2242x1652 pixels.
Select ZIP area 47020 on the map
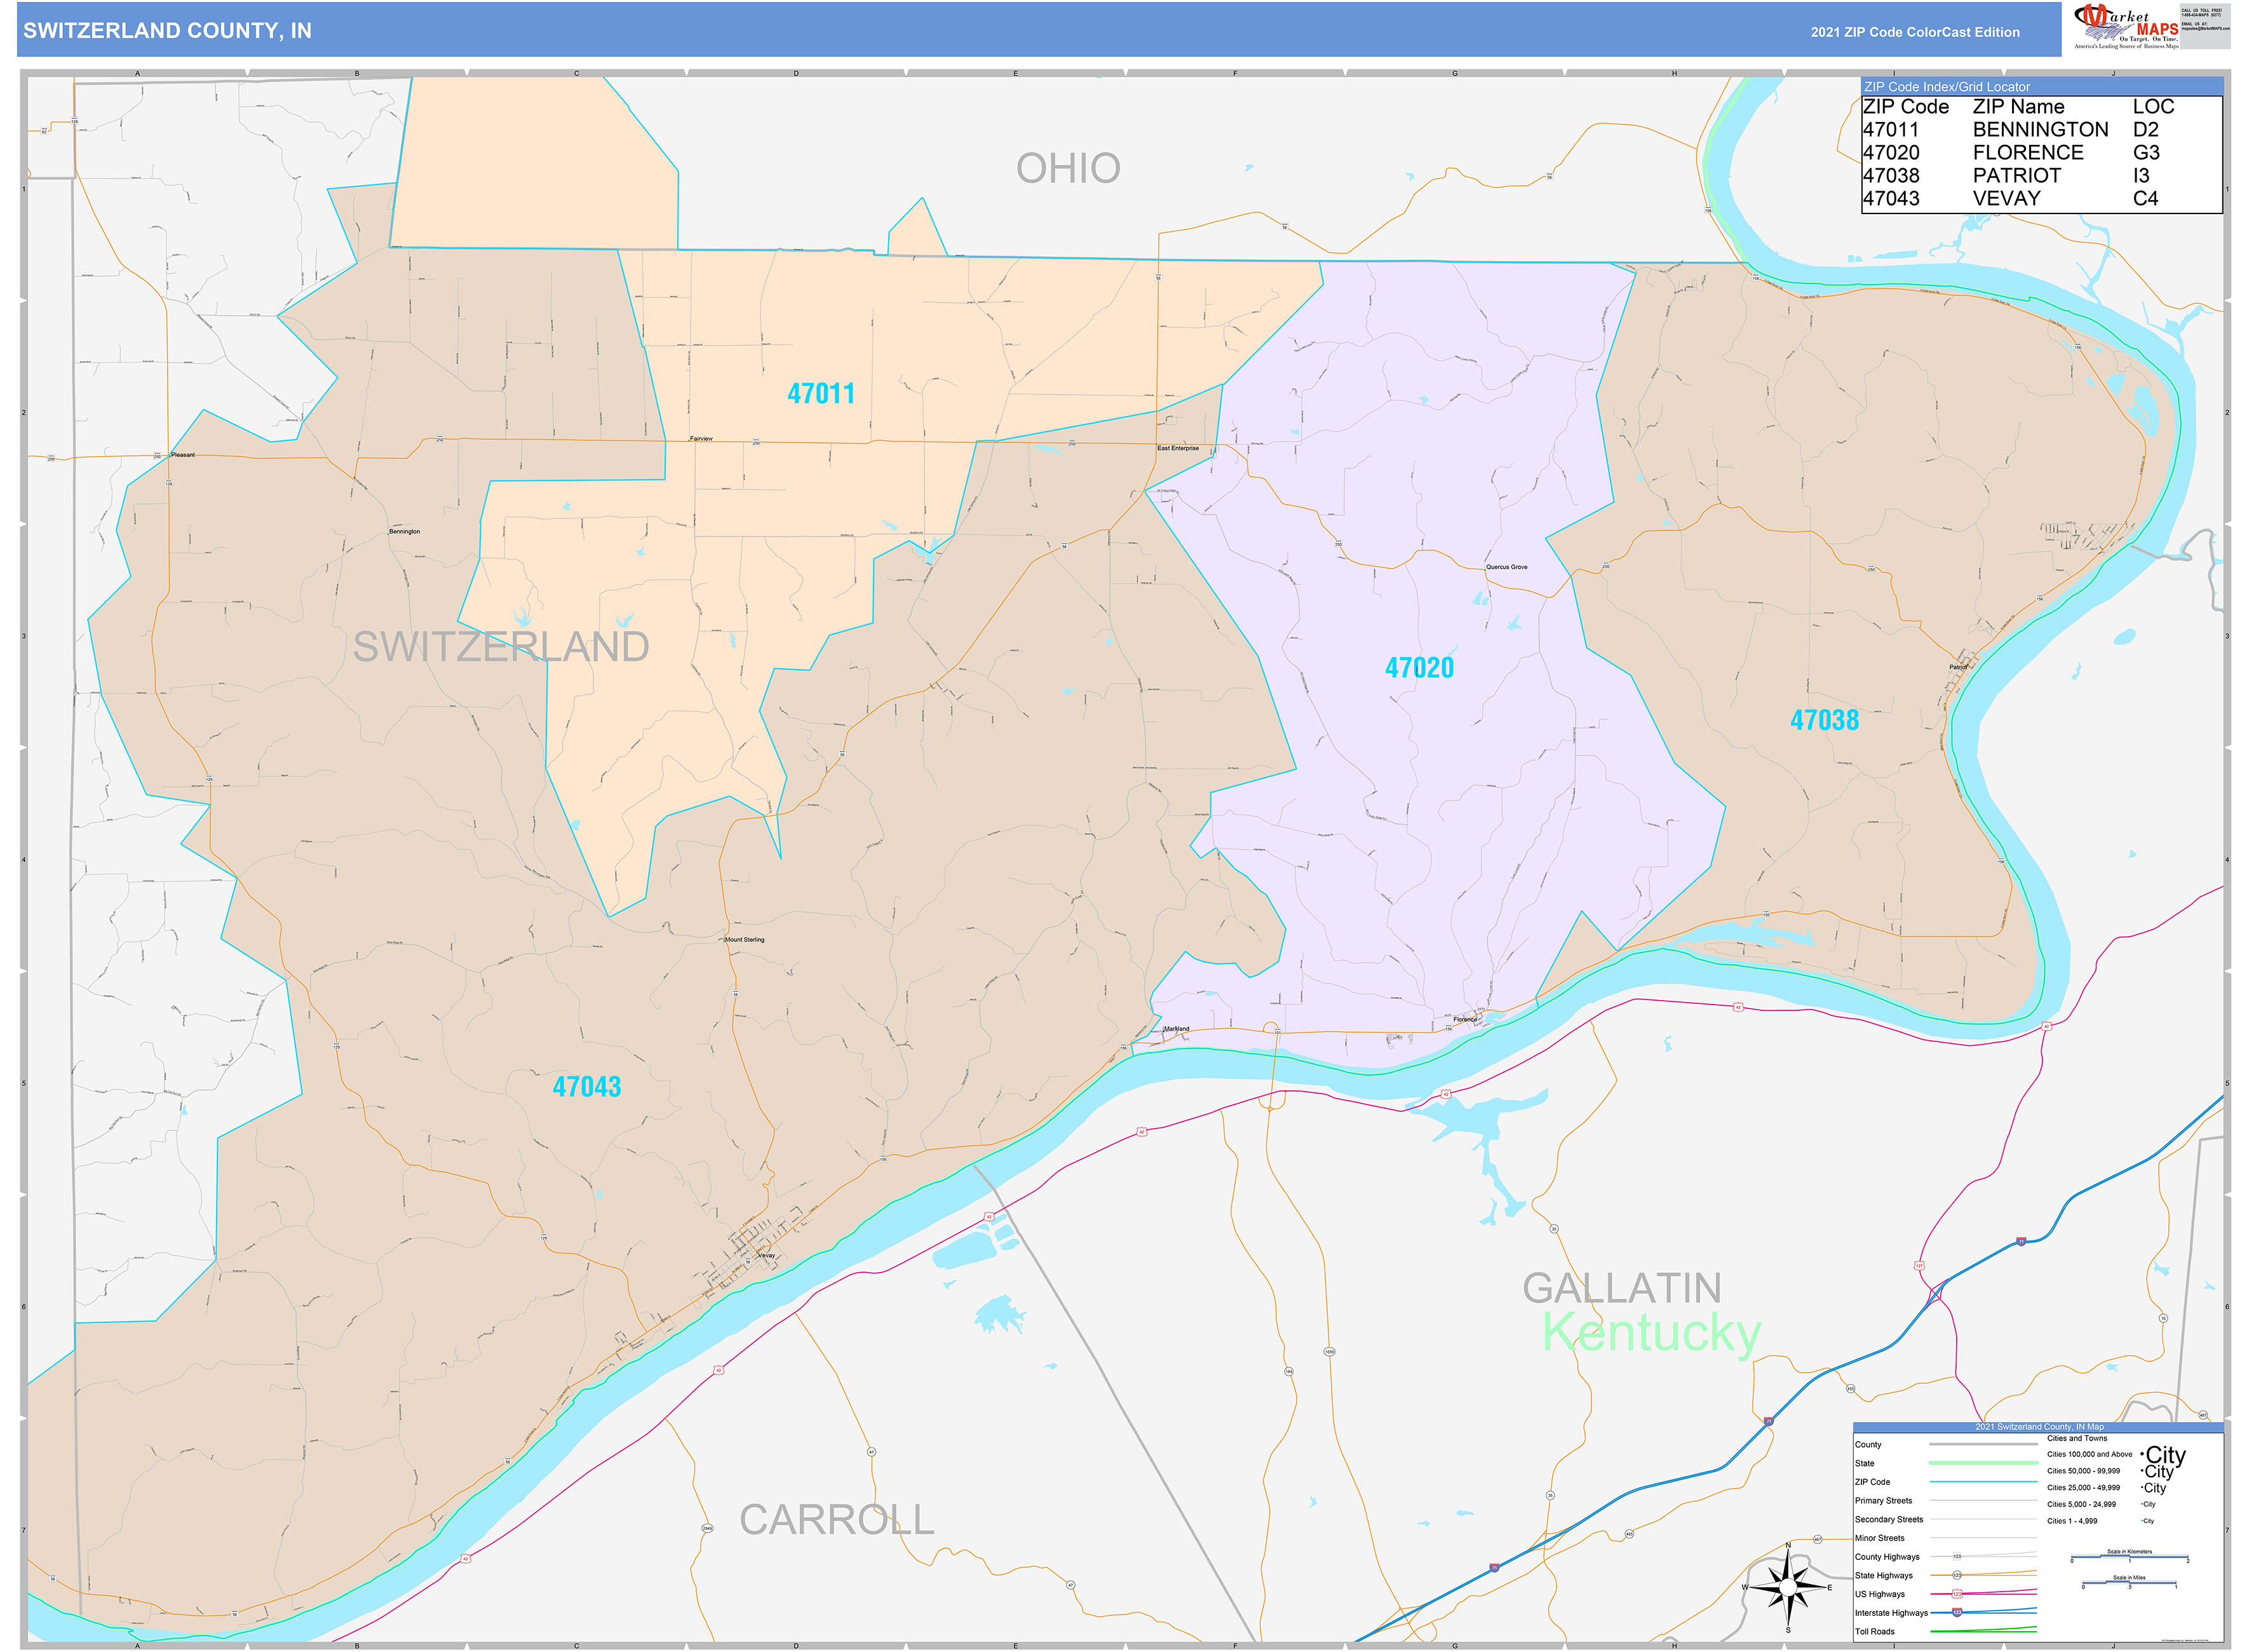pyautogui.click(x=1420, y=668)
